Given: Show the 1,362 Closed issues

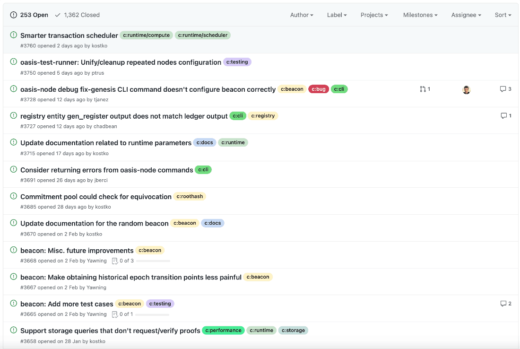Looking at the screenshot, I should click(77, 15).
